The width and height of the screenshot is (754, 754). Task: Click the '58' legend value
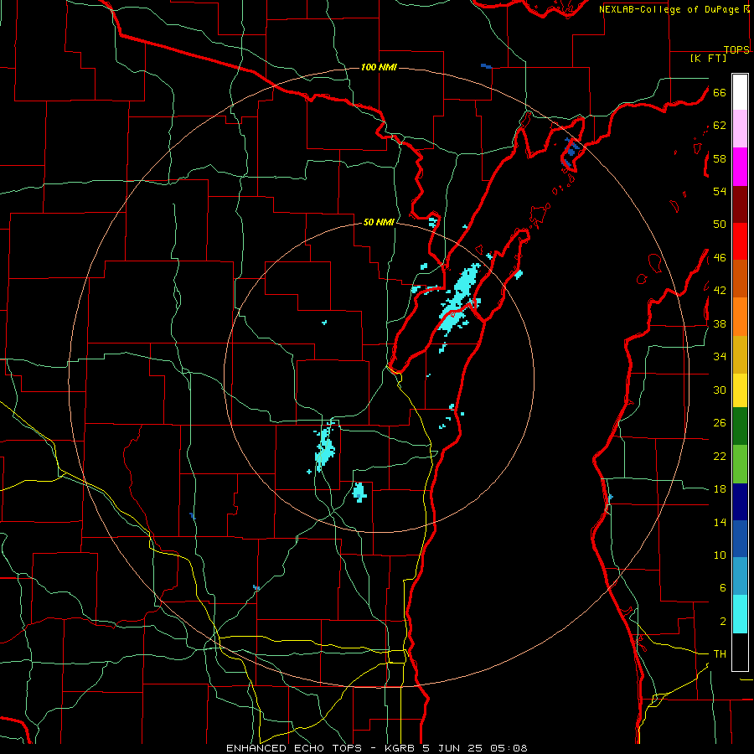pyautogui.click(x=720, y=158)
